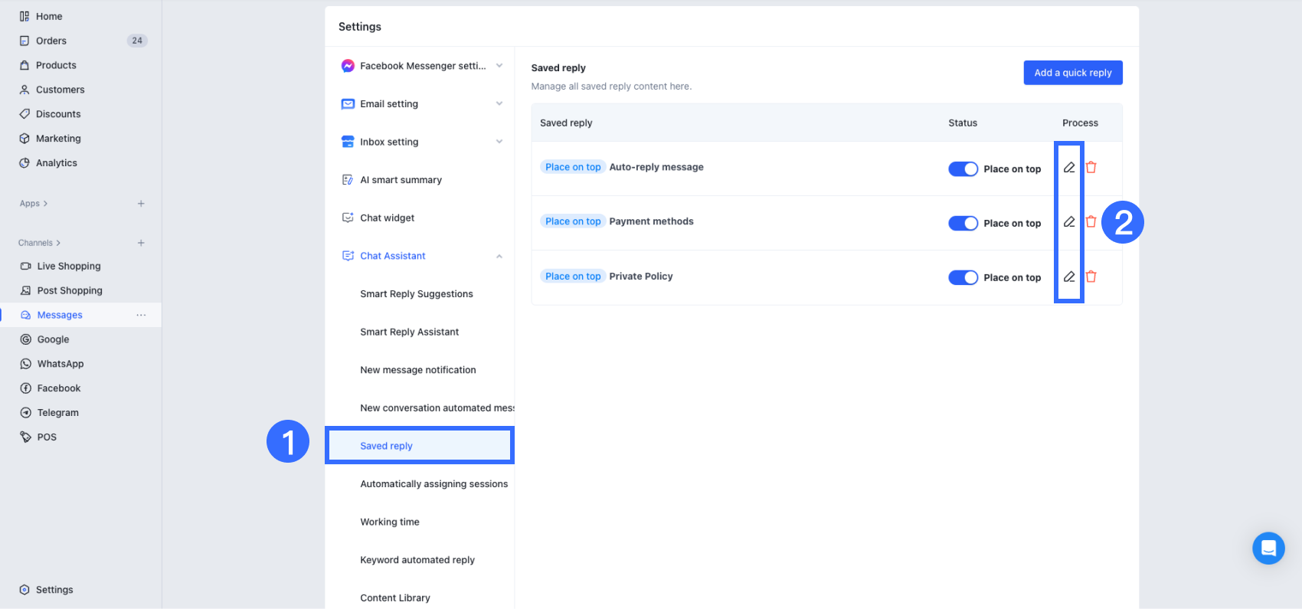
Task: Collapse the Chat Assistant section
Action: tap(499, 256)
